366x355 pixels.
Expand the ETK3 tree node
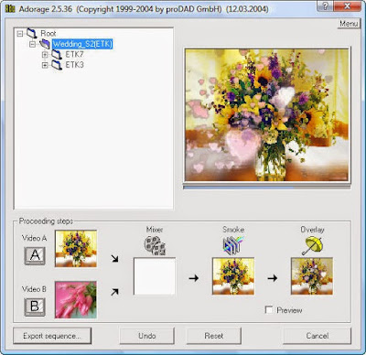45,65
